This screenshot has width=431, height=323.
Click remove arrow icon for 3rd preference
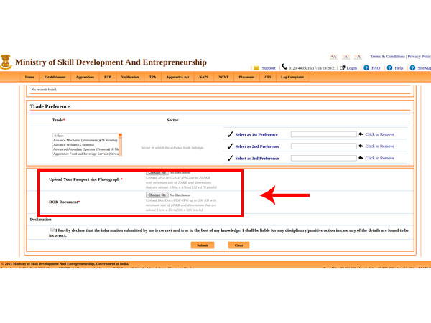(x=361, y=158)
